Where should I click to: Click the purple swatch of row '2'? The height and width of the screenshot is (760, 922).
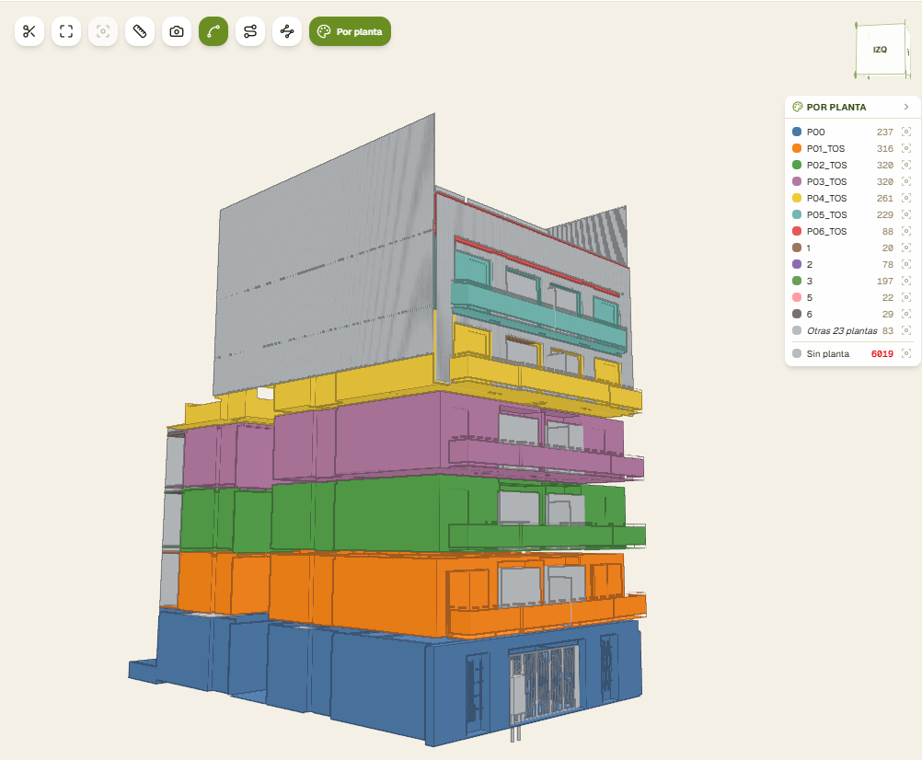point(797,264)
